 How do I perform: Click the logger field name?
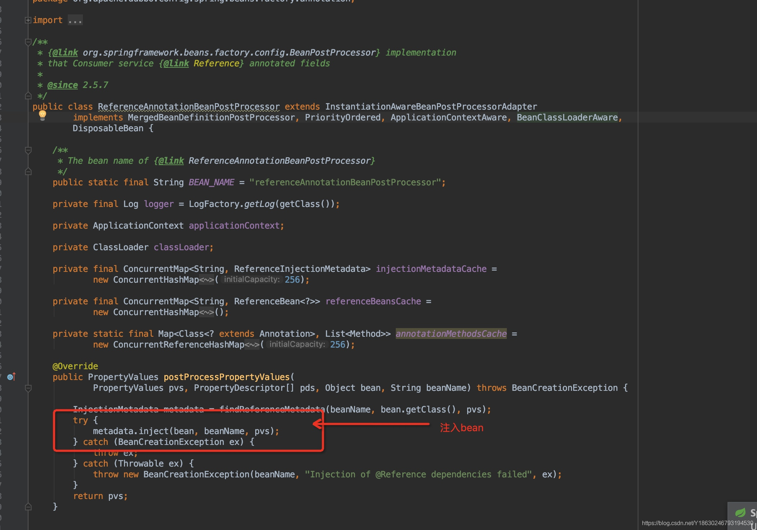pyautogui.click(x=159, y=204)
